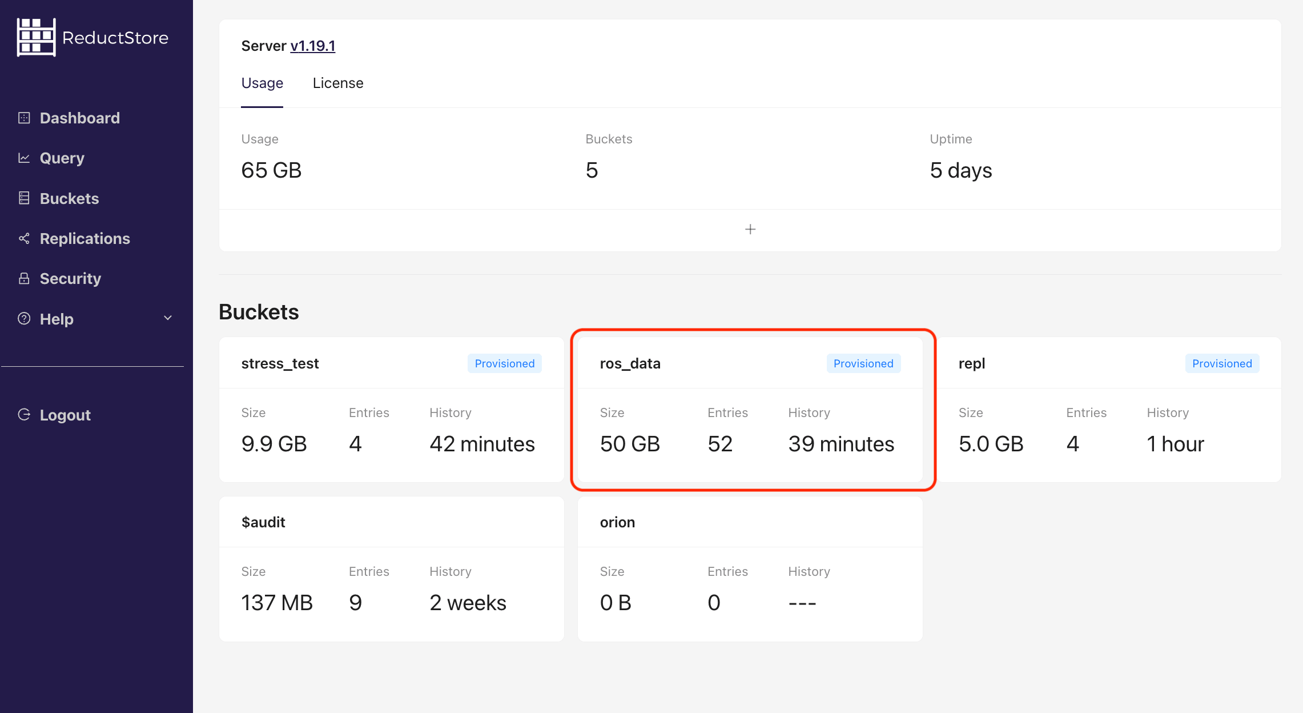Click the Provisioned tag on repl

coord(1222,363)
